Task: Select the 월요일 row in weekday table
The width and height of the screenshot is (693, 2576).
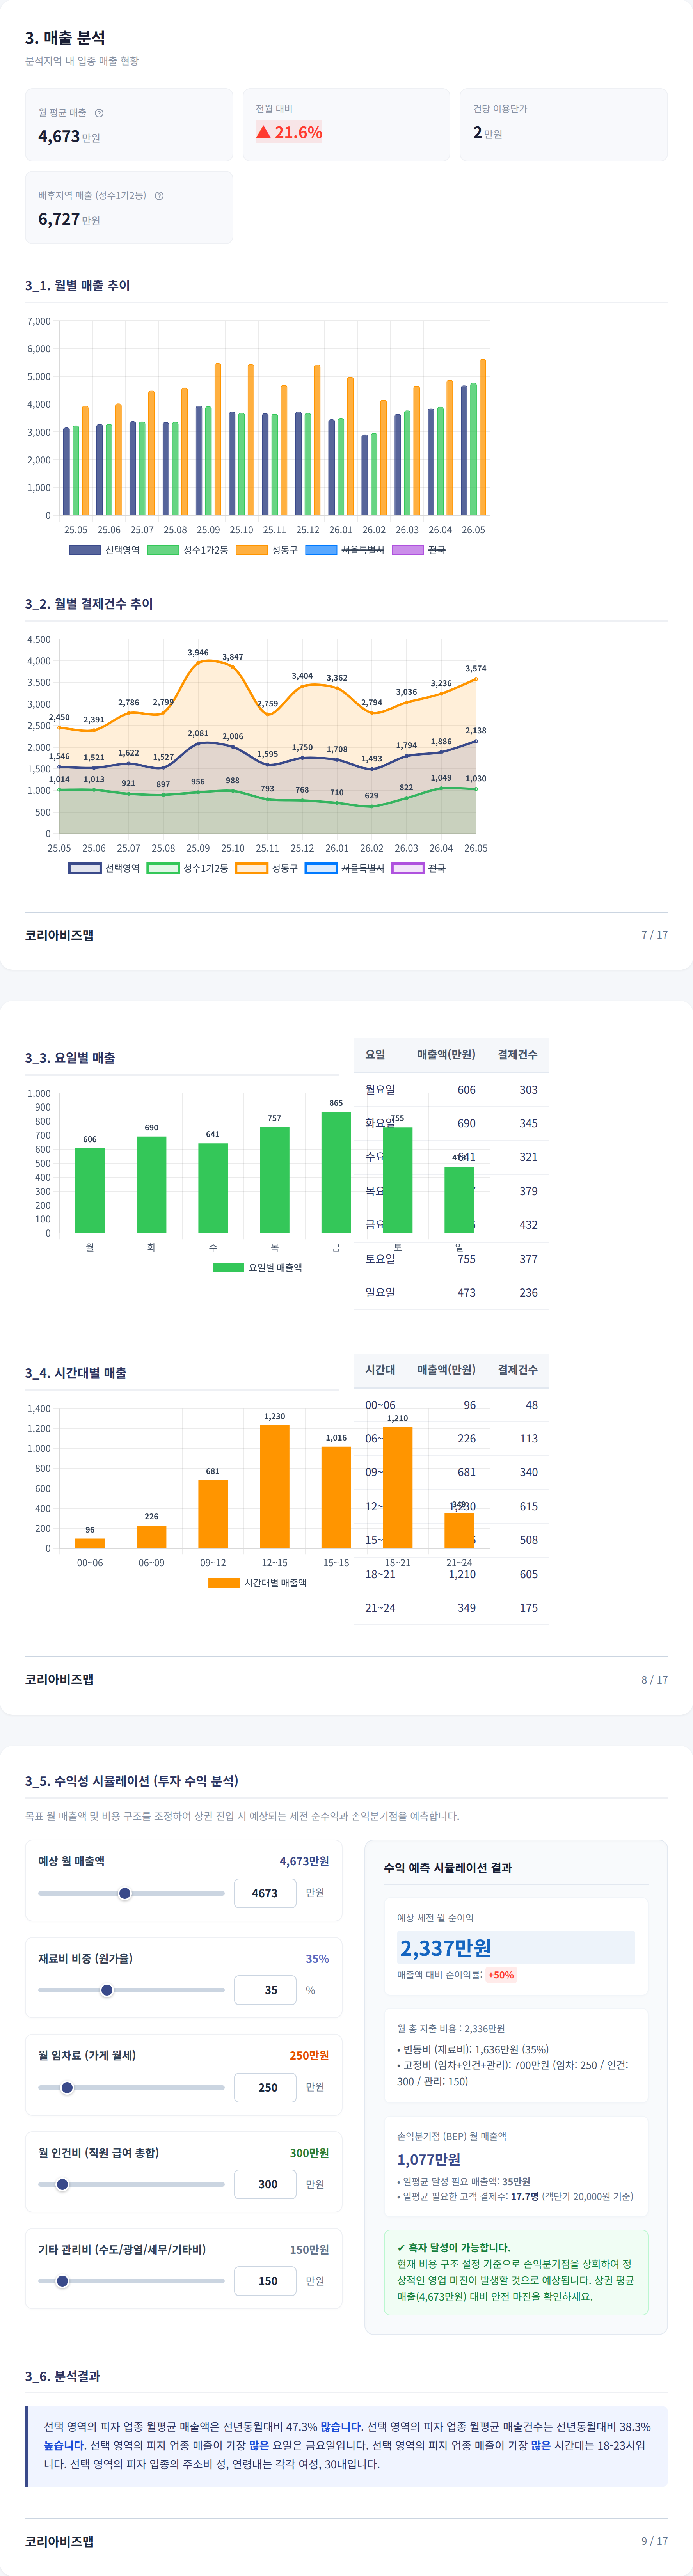Action: (x=451, y=1090)
